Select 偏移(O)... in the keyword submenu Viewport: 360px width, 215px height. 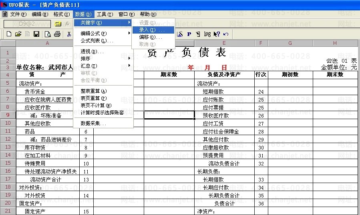[x=153, y=37]
